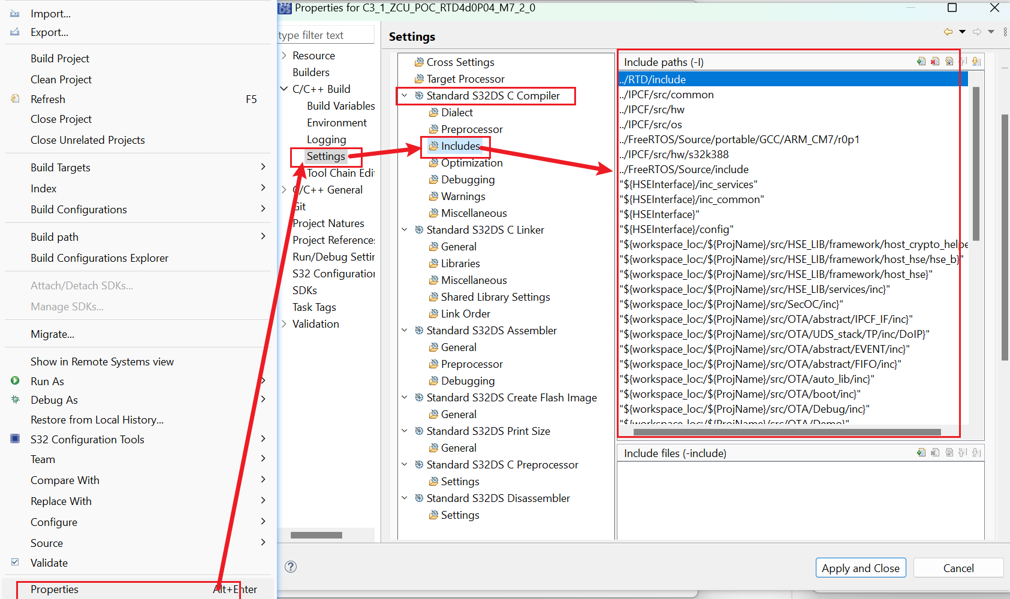Delete the selected include path with red X icon
Viewport: 1010px width, 599px height.
[935, 61]
